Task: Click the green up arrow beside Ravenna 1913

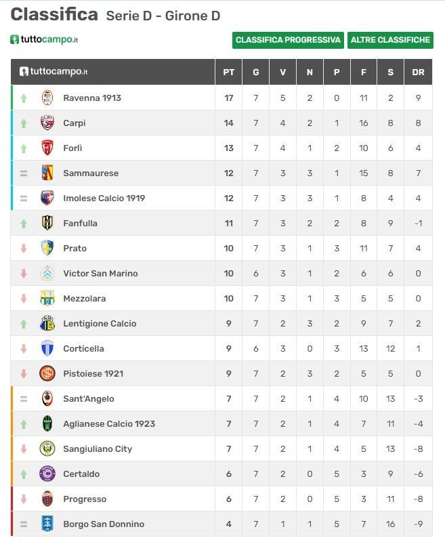Action: (x=24, y=98)
